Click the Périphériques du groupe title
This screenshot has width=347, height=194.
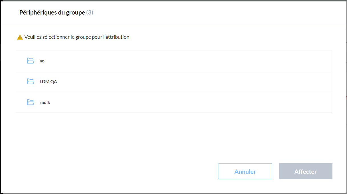tap(52, 13)
